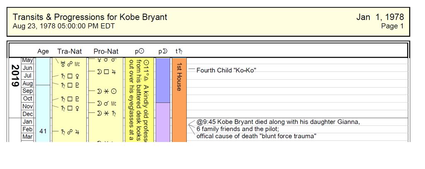This screenshot has width=425, height=169.
Task: Select the 2019 year label
Action: (15, 76)
